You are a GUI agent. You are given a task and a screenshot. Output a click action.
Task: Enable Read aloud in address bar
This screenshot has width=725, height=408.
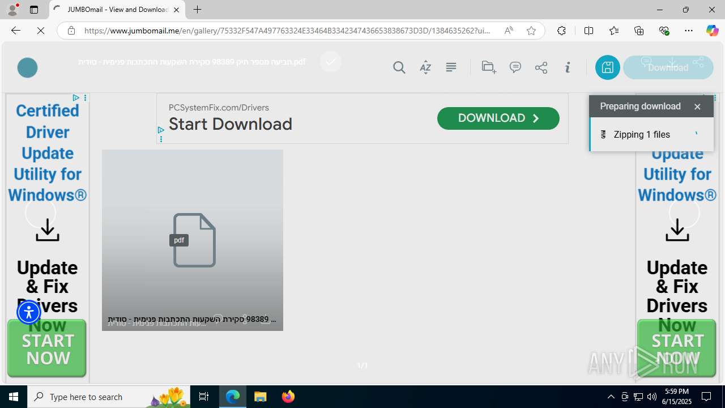pos(509,31)
